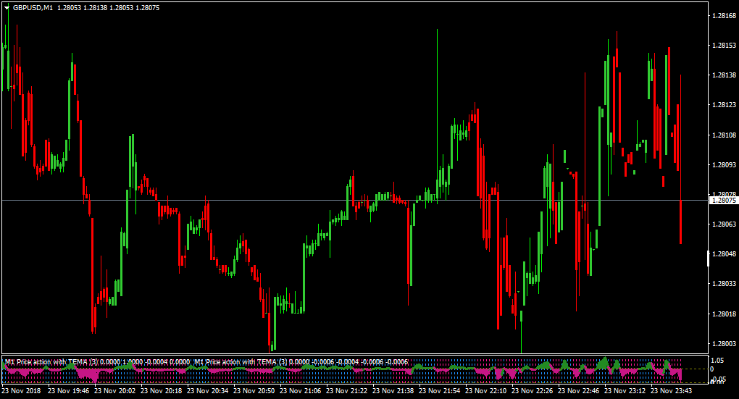Image resolution: width=739 pixels, height=399 pixels.
Task: Click the 23 Nov 21:06 time label
Action: click(300, 390)
